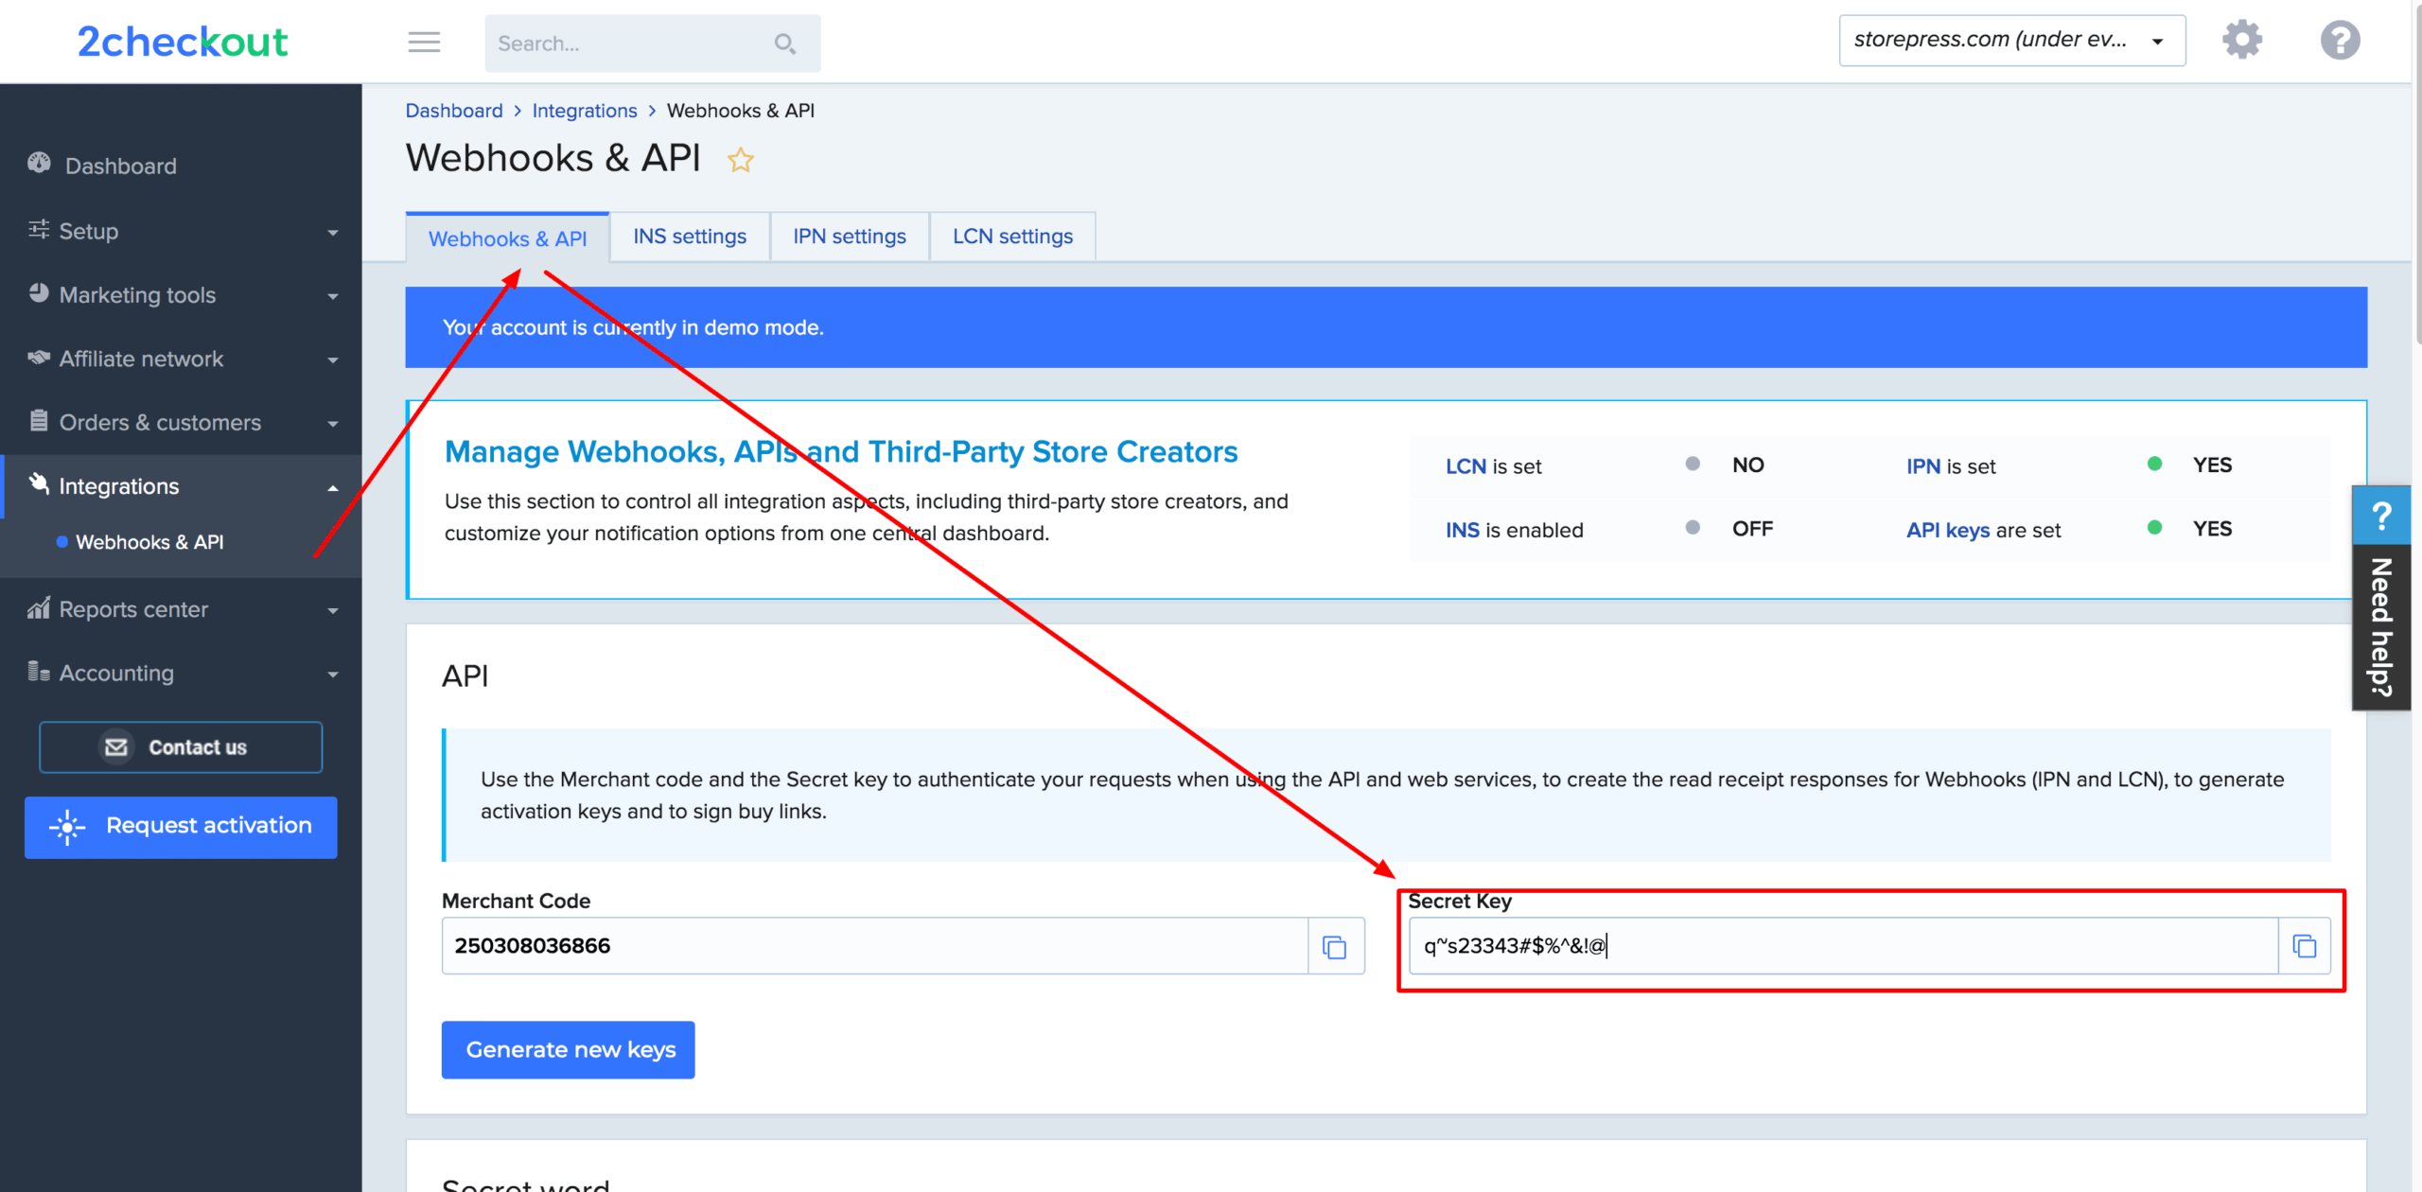Select the Affiliate network icon
Screen dimensions: 2422x1192
38,358
